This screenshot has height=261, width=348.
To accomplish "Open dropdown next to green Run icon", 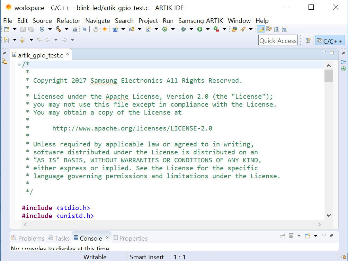I will tap(208, 29).
